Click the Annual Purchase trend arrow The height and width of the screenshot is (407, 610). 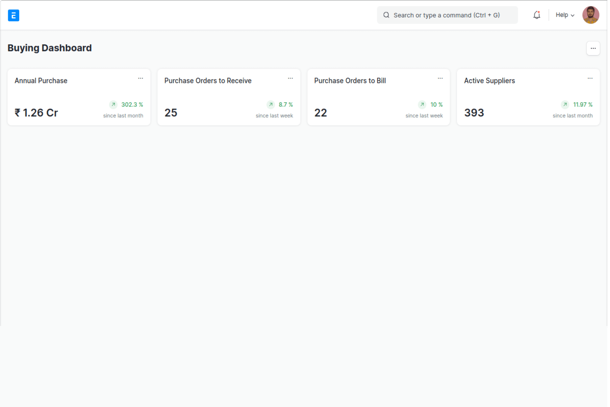click(x=114, y=105)
